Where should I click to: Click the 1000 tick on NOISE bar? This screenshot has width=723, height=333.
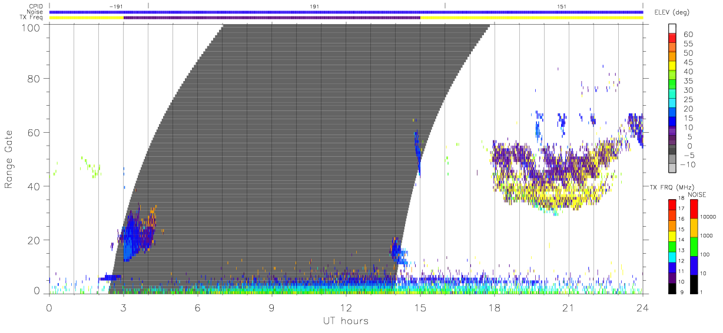click(x=707, y=236)
